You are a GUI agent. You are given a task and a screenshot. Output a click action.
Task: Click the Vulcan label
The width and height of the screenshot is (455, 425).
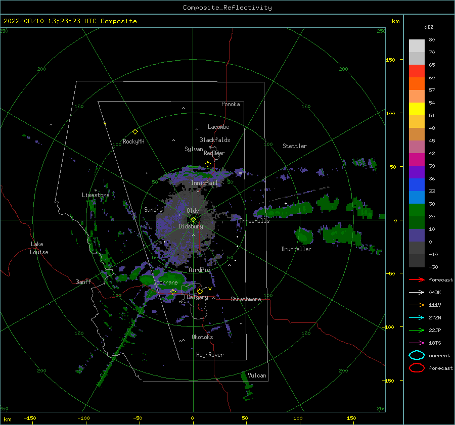[257, 375]
